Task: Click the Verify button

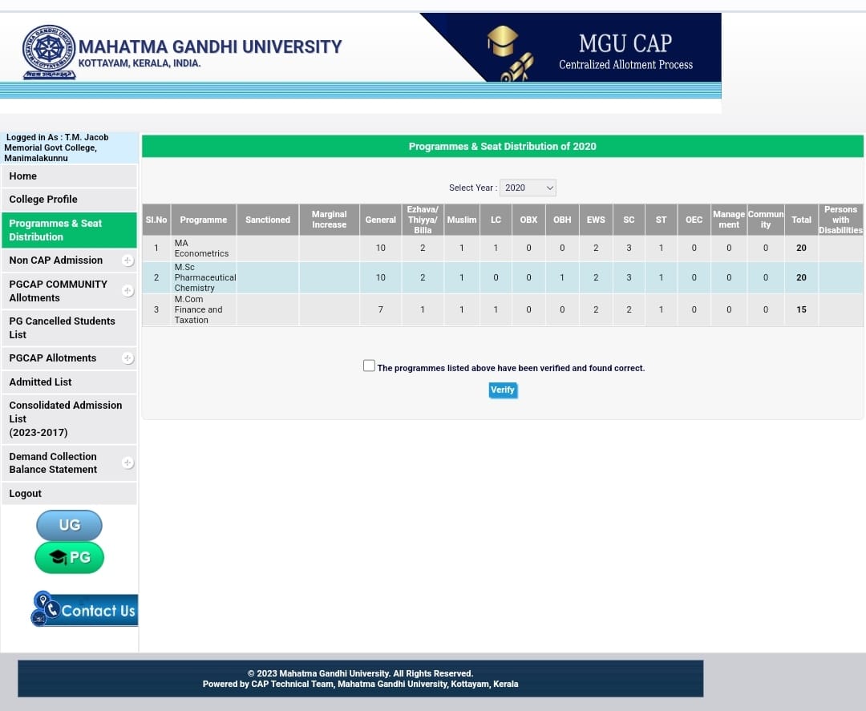Action: (x=503, y=390)
